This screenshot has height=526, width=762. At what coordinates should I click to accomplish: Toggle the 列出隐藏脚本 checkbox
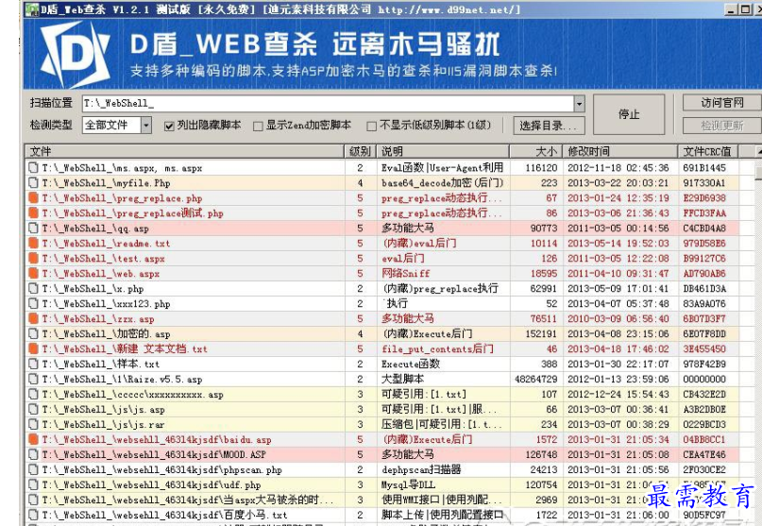[169, 126]
